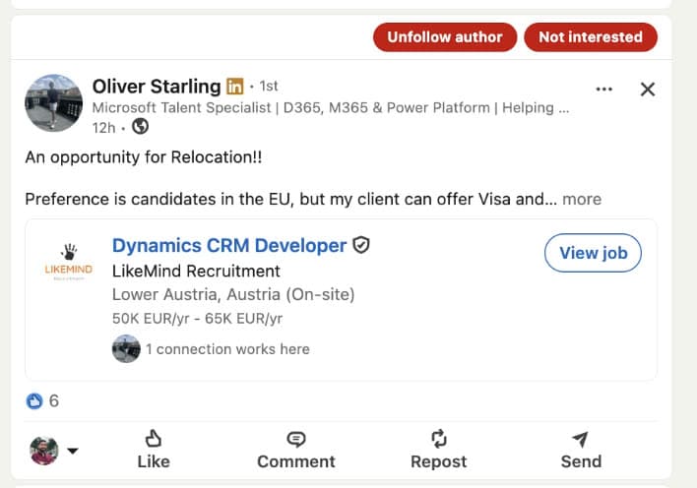
Task: Open the three-dot post options menu
Action: tap(603, 90)
